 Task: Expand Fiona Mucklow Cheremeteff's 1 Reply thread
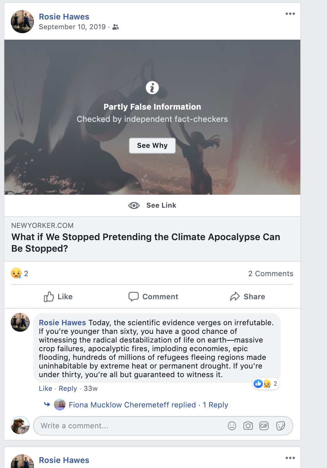215,405
